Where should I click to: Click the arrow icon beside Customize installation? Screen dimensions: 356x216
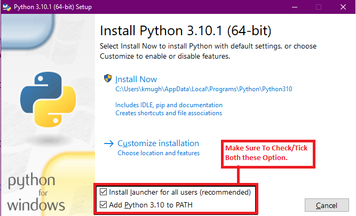tap(109, 143)
